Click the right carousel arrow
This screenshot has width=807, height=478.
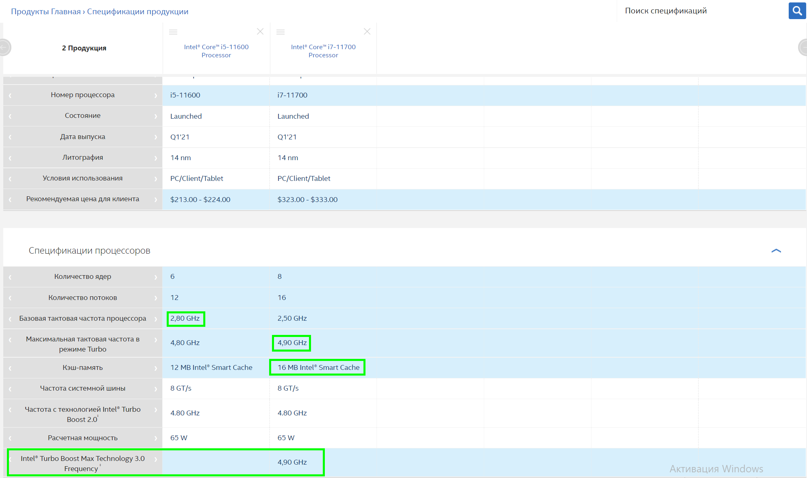point(803,48)
